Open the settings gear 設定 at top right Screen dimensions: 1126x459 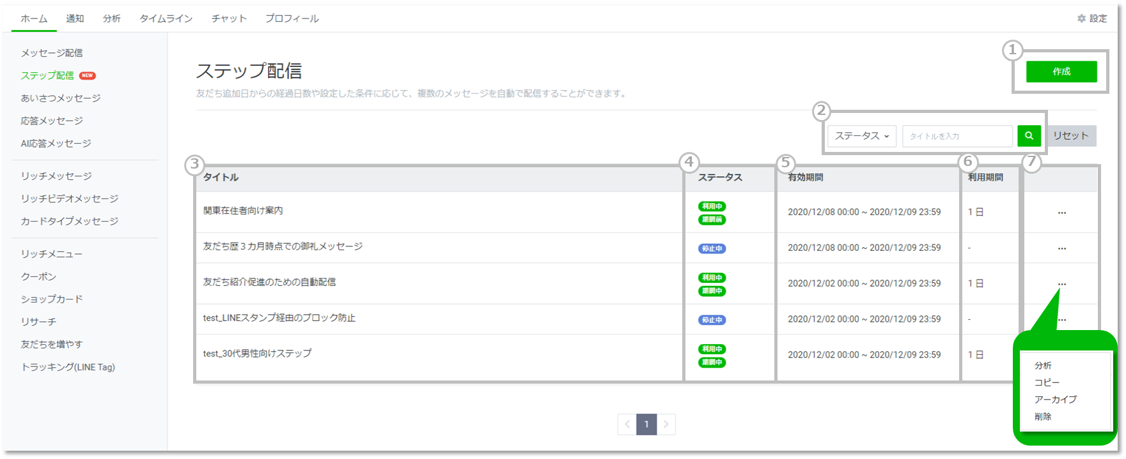[1091, 19]
